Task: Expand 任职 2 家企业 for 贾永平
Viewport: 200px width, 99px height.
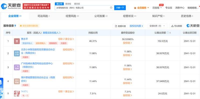Action: pyautogui.click(x=66, y=39)
